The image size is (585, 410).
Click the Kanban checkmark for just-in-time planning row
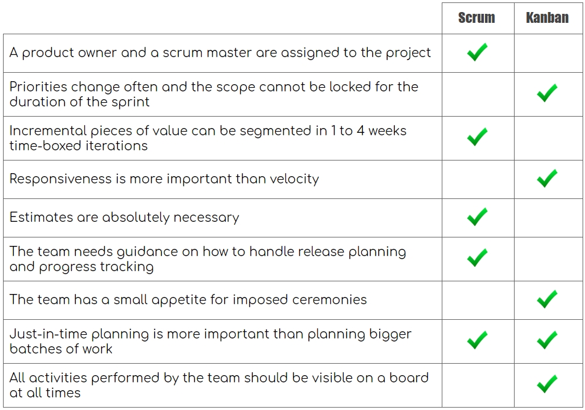click(547, 340)
